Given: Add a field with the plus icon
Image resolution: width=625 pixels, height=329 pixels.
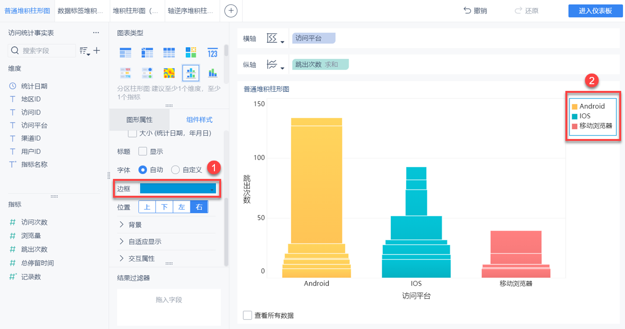Looking at the screenshot, I should 97,51.
